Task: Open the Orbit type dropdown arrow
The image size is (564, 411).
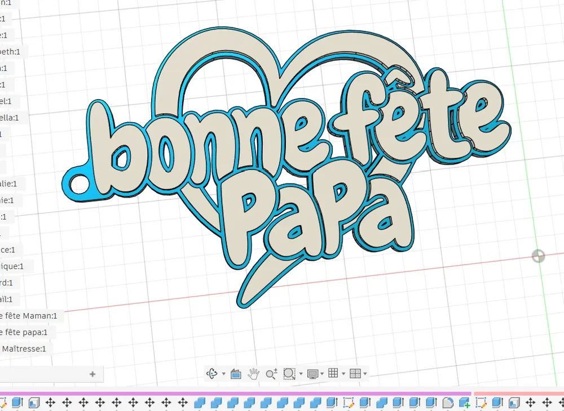Action: pyautogui.click(x=223, y=374)
